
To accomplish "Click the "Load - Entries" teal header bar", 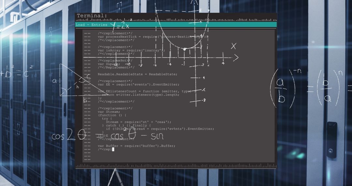I will 176,25.
